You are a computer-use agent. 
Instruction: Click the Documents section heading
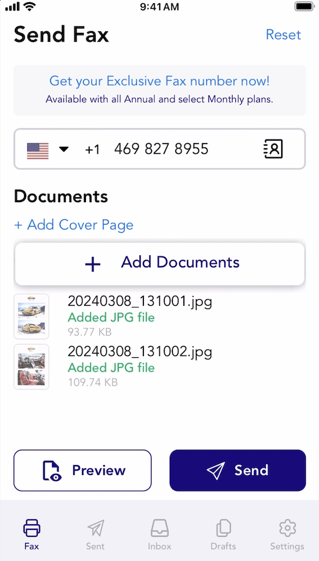click(61, 197)
